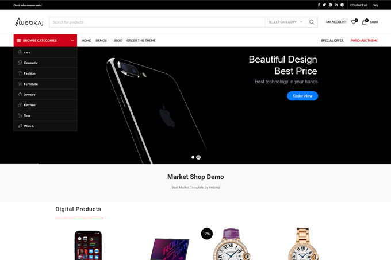Open the wishlist heart icon

tap(354, 22)
